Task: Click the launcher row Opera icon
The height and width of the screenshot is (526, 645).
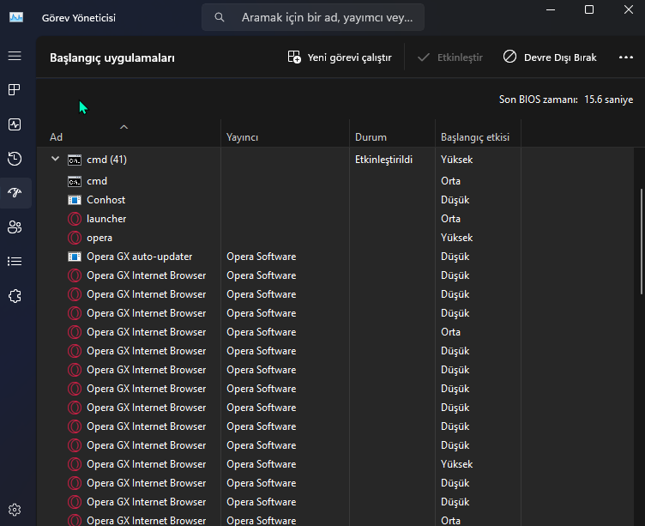Action: pyautogui.click(x=75, y=219)
